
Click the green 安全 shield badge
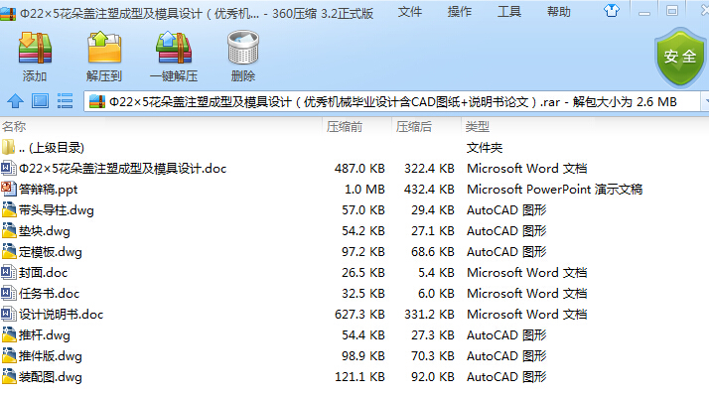[x=680, y=57]
